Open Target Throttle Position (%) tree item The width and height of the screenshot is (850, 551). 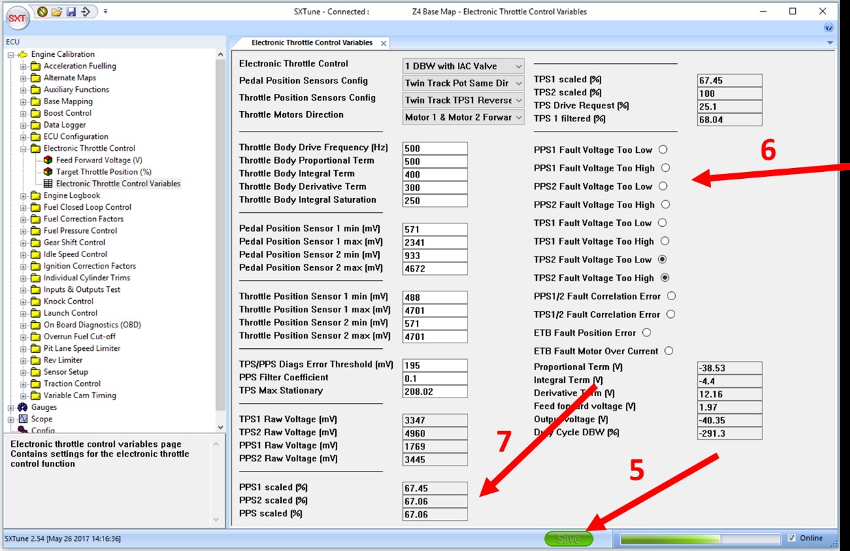pos(103,172)
